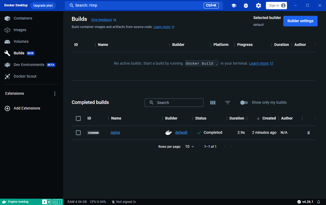Tick the select-all checkbox in table header
The width and height of the screenshot is (326, 205).
pos(78,118)
